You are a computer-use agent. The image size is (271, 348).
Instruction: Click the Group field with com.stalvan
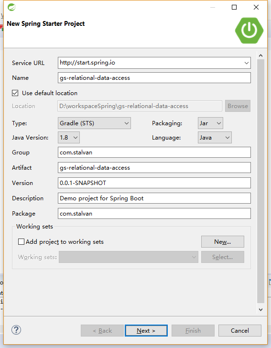tap(154, 152)
